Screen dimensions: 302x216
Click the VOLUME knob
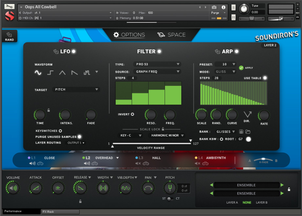[x=13, y=188]
